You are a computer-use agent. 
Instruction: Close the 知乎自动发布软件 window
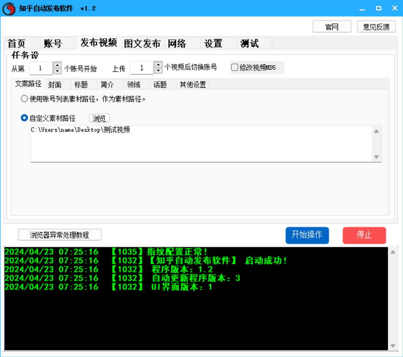click(x=395, y=8)
